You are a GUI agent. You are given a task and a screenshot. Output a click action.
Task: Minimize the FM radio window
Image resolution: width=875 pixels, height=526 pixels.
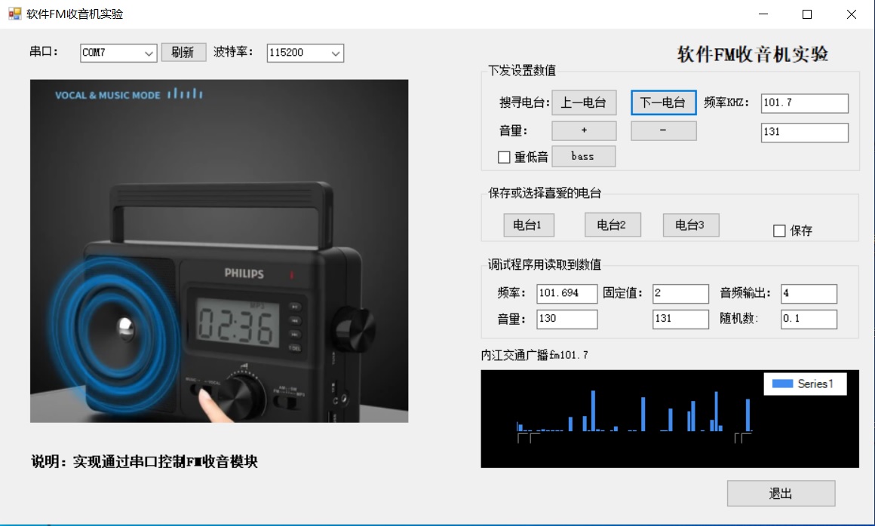(x=763, y=14)
